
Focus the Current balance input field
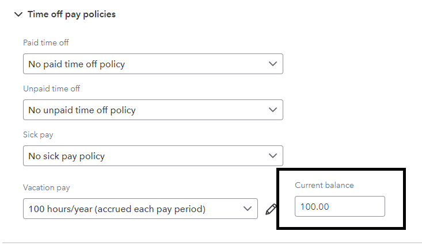click(340, 206)
